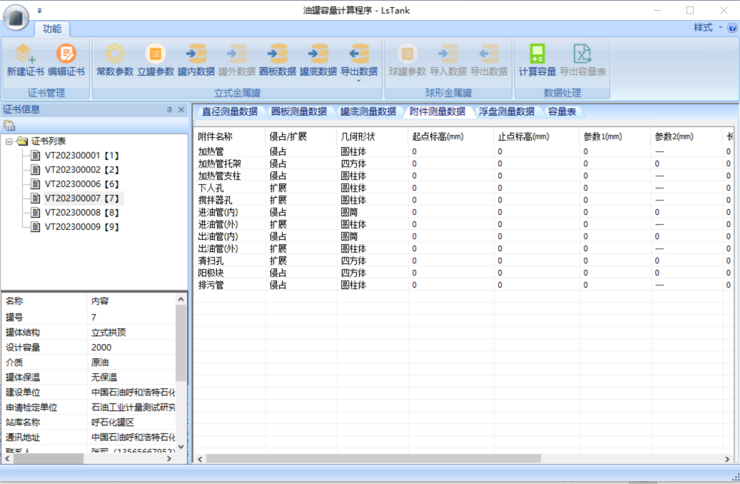Switch to 浮盘测量数据 tab
This screenshot has width=740, height=484.
coord(507,111)
